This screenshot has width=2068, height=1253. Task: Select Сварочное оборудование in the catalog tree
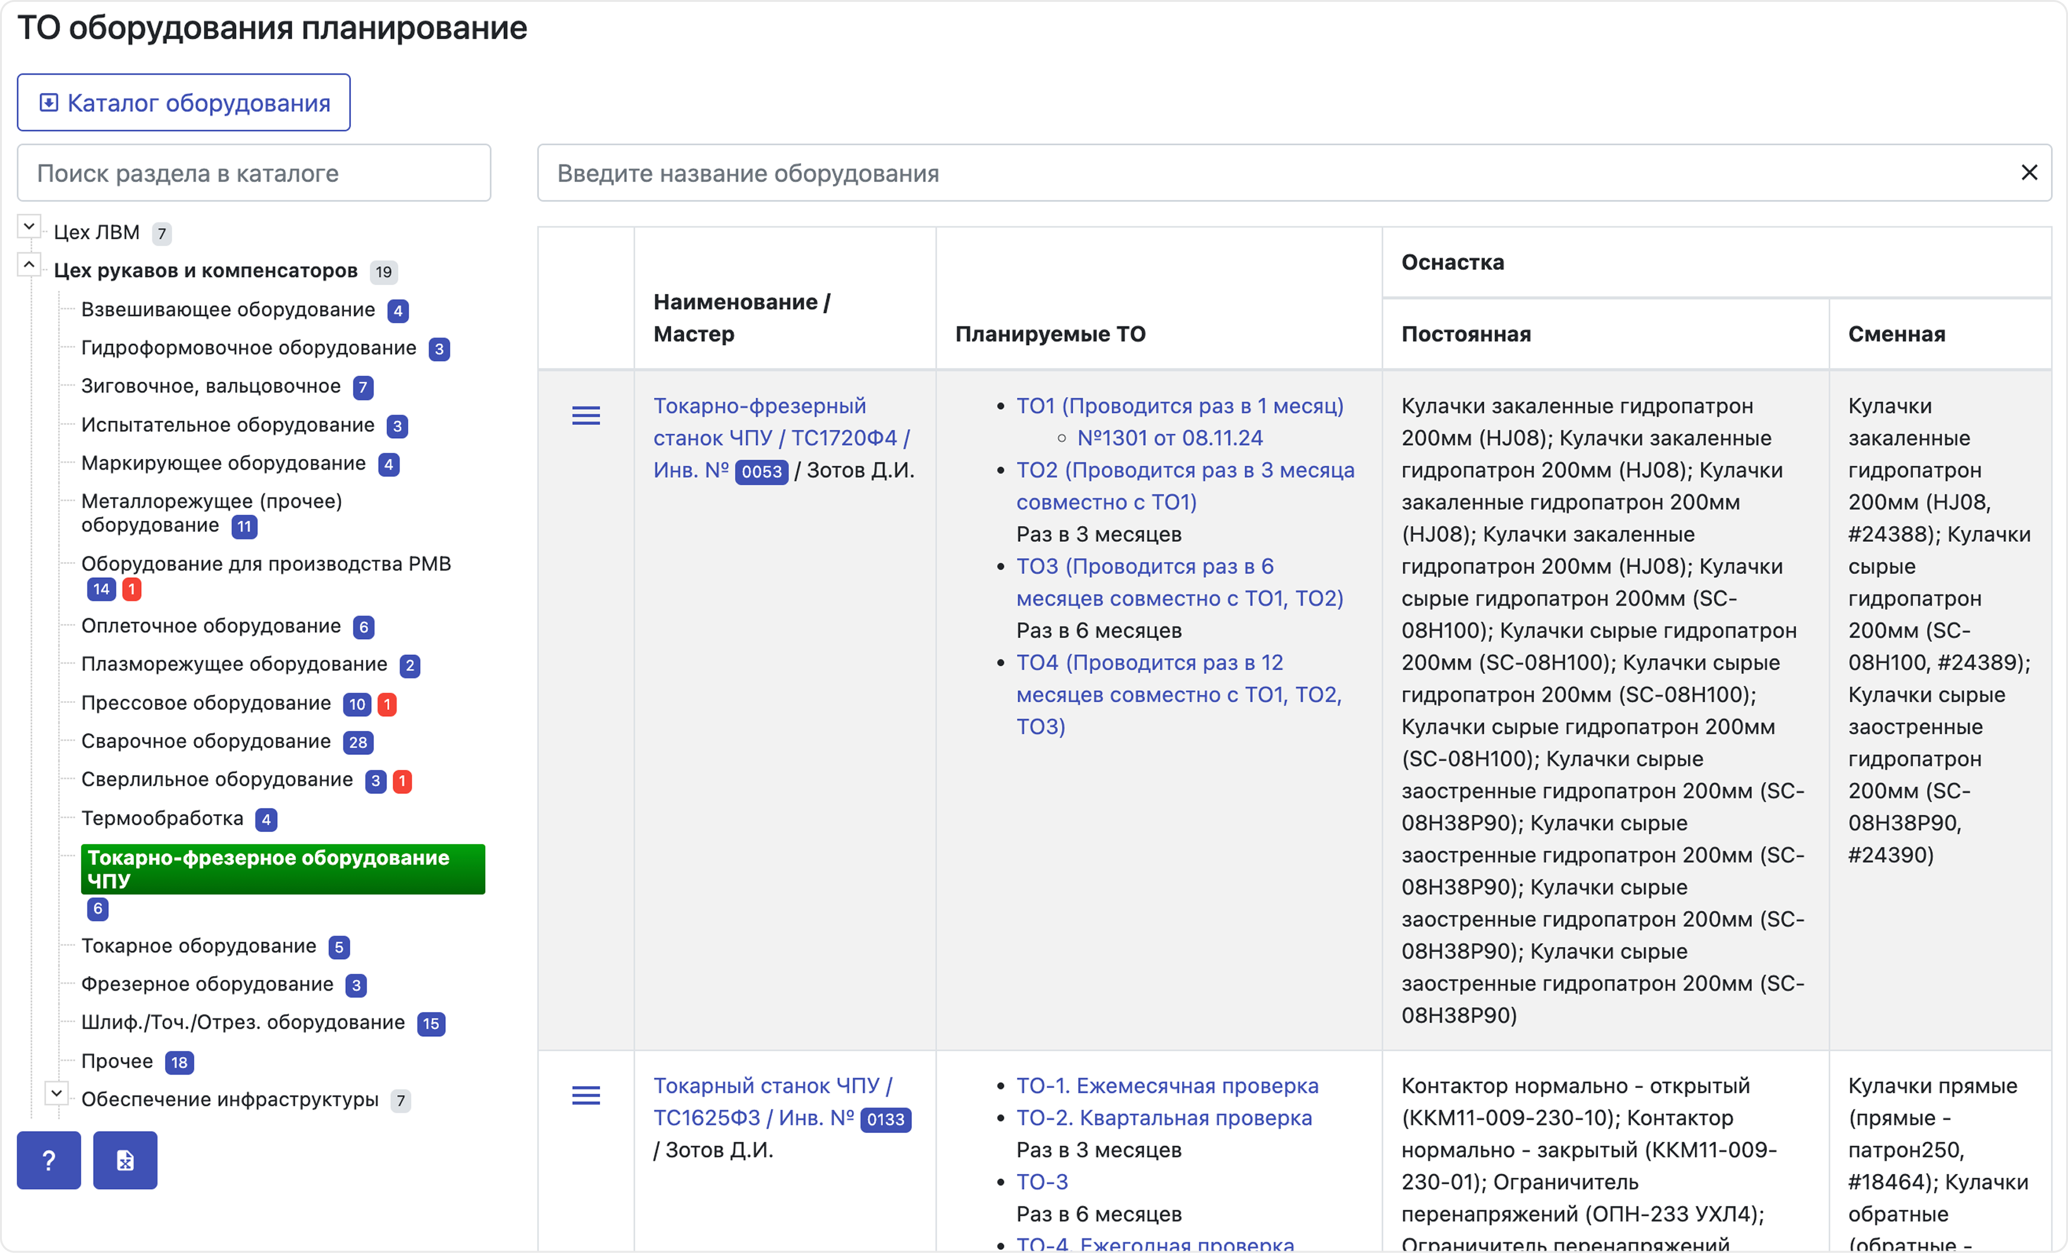click(x=206, y=741)
